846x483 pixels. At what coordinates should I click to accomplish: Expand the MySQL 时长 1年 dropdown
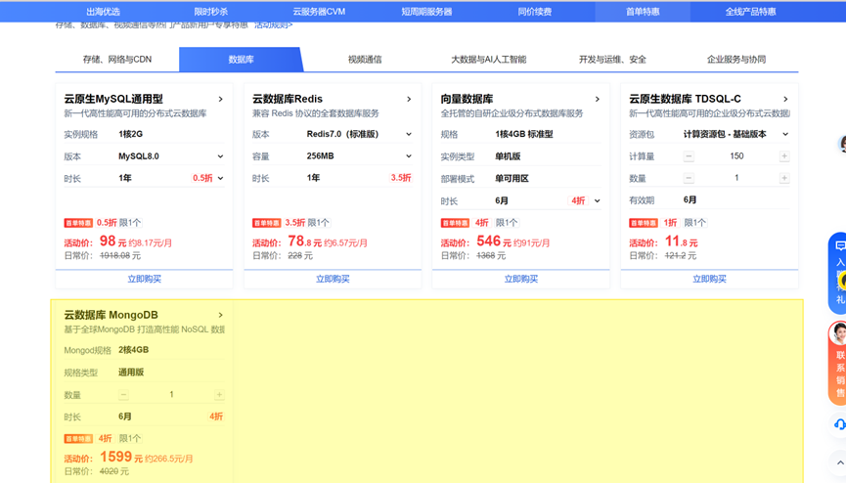tap(220, 178)
